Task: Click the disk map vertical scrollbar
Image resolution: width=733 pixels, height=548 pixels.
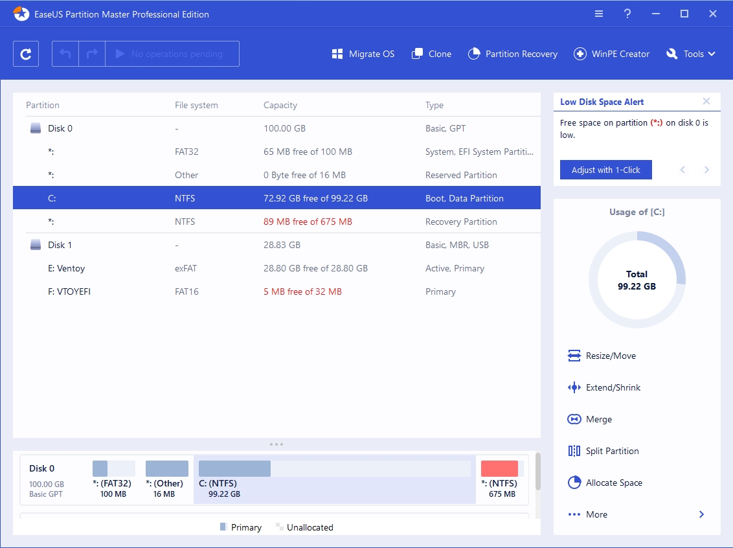Action: pos(538,472)
